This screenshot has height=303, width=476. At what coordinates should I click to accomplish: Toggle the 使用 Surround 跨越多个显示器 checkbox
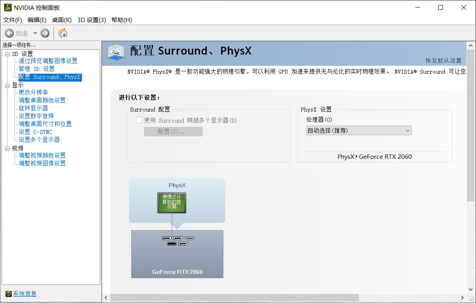point(139,120)
